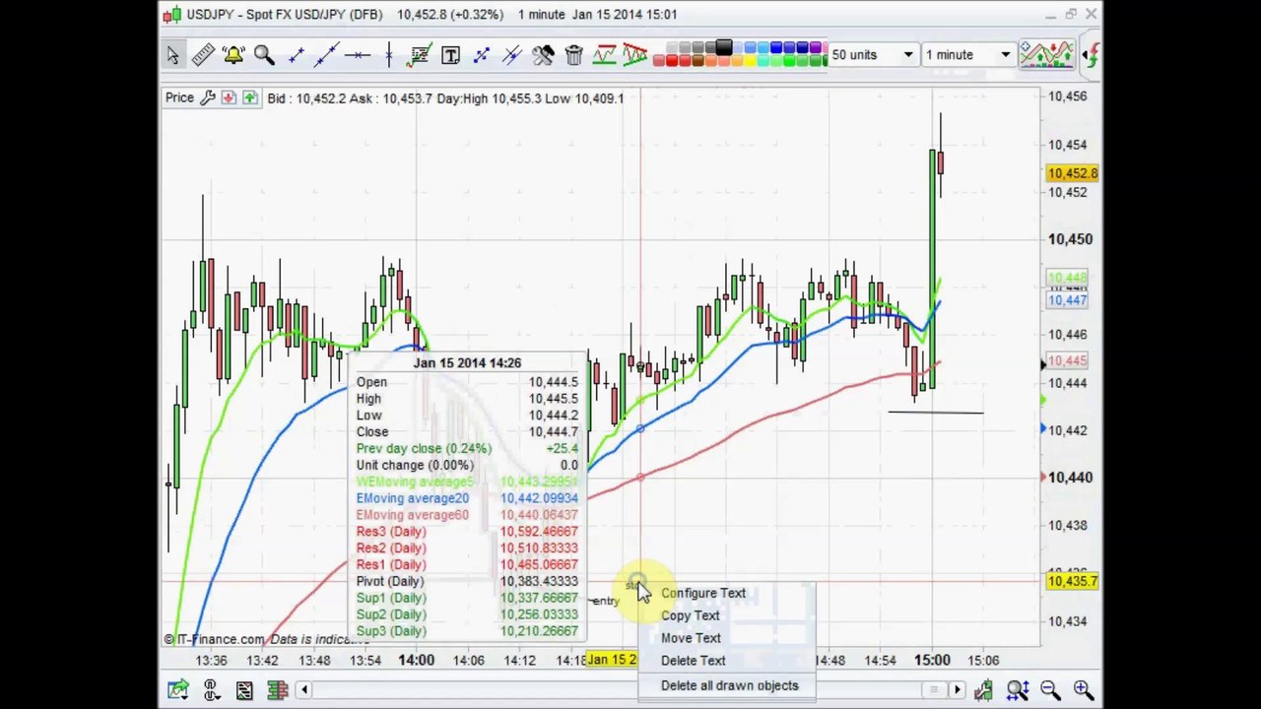Select the ruler measure tool
1261x709 pixels.
click(x=203, y=55)
